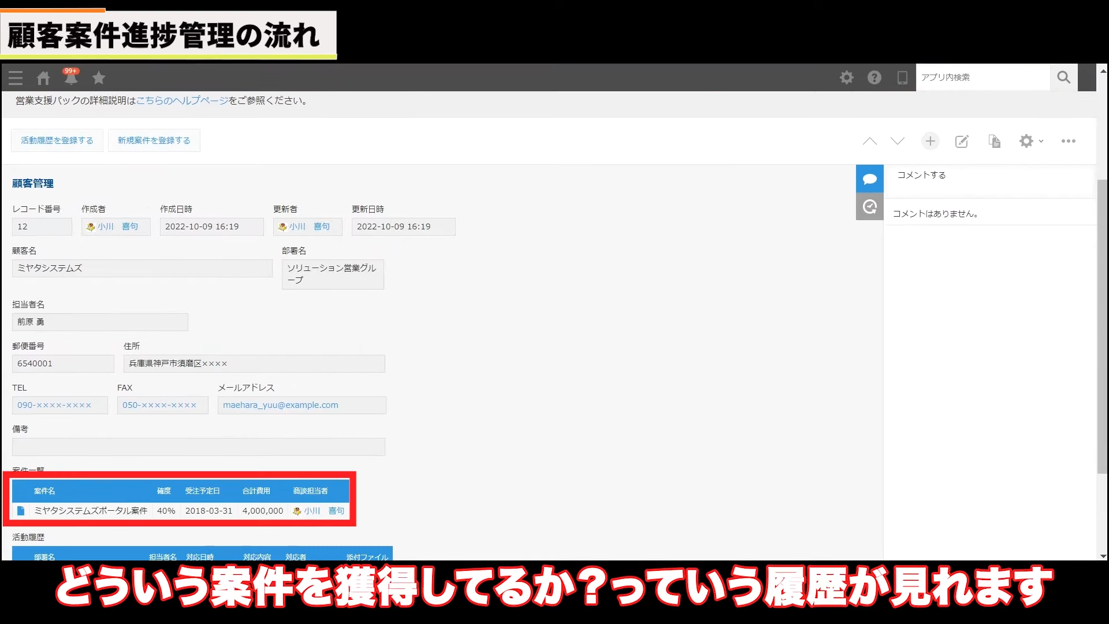Open the three-dots more options menu
The height and width of the screenshot is (624, 1109).
click(x=1068, y=141)
